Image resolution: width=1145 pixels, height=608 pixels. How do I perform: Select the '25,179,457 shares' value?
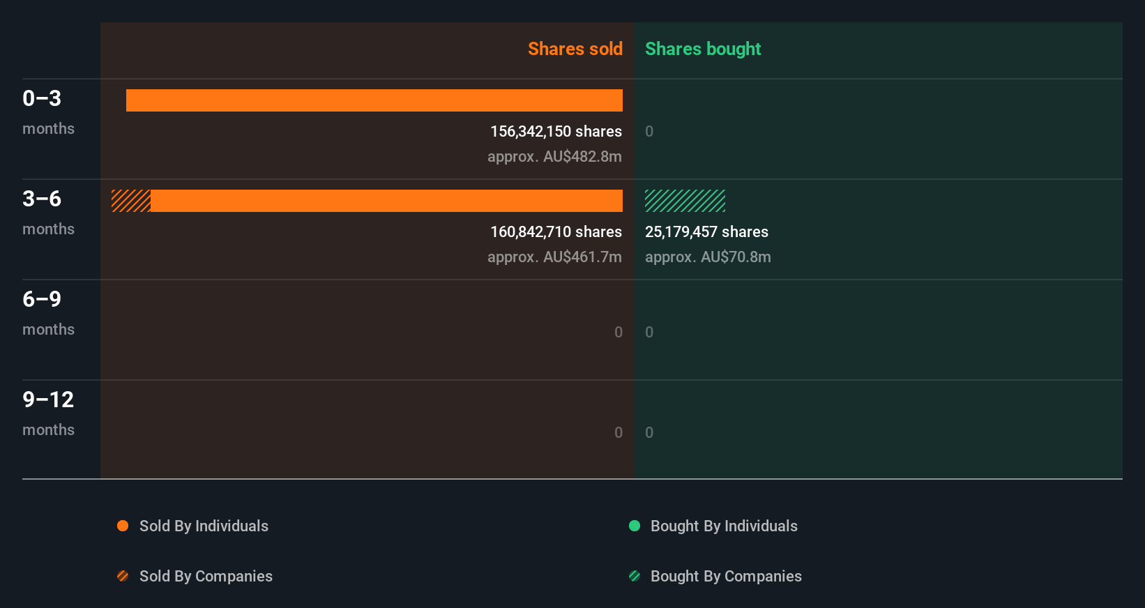pos(706,231)
